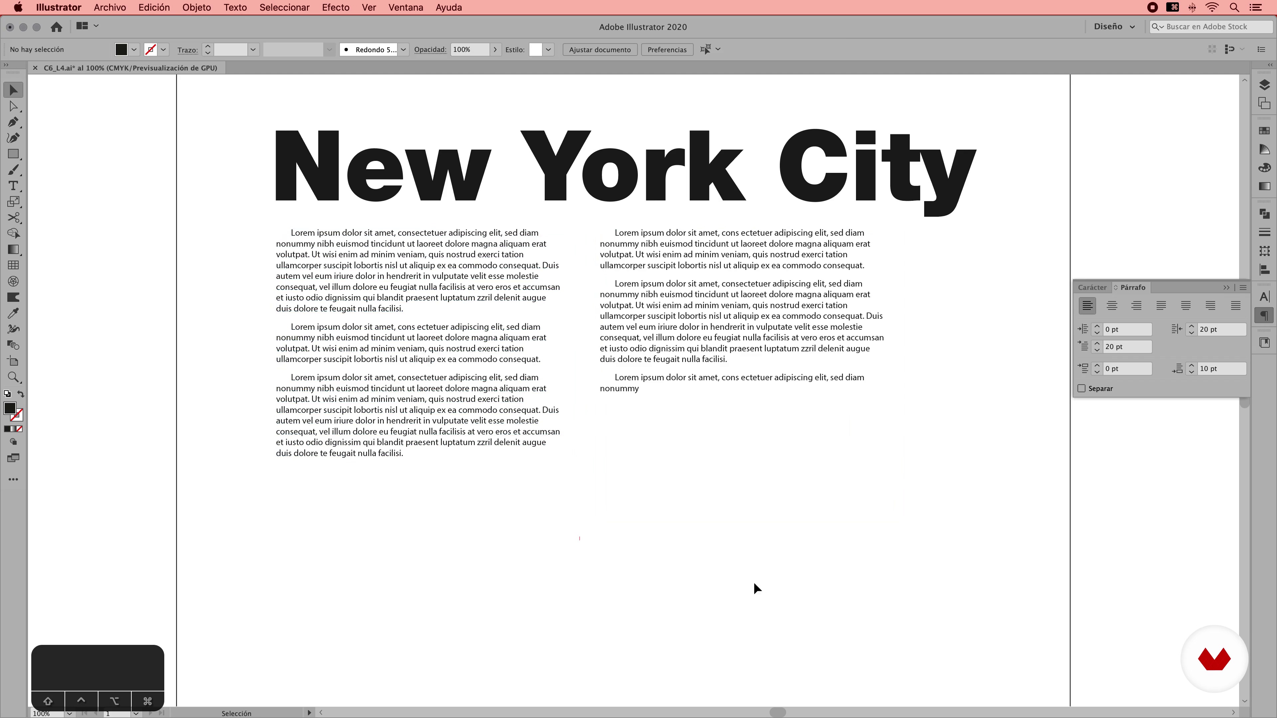Select the Paintbrush tool
Image resolution: width=1277 pixels, height=718 pixels.
pyautogui.click(x=13, y=170)
